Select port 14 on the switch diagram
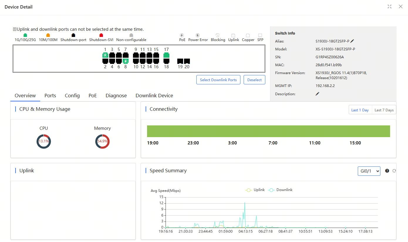Image resolution: width=408 pixels, height=242 pixels. [x=149, y=61]
